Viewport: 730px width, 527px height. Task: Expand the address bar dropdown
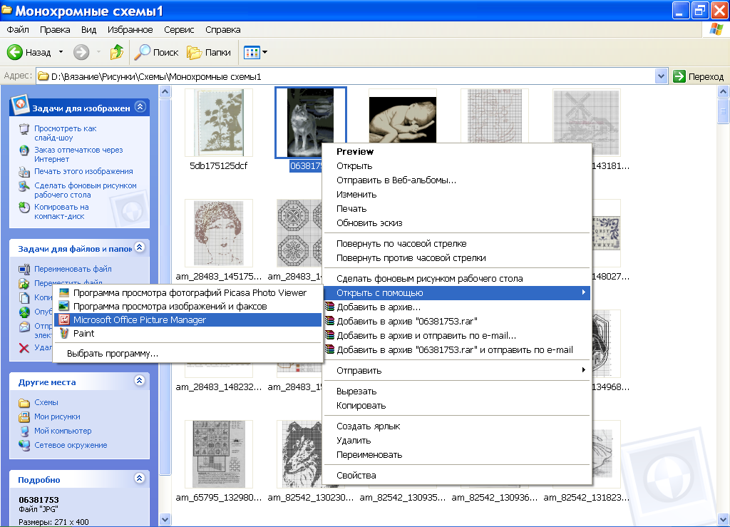click(x=661, y=76)
